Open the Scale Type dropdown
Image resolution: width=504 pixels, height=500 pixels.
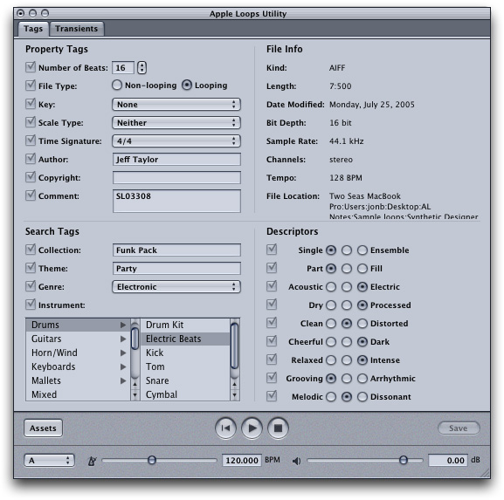click(x=176, y=123)
